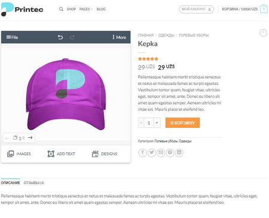This screenshot has height=218, width=269.
Task: Add product with В корзину button
Action: point(182,122)
